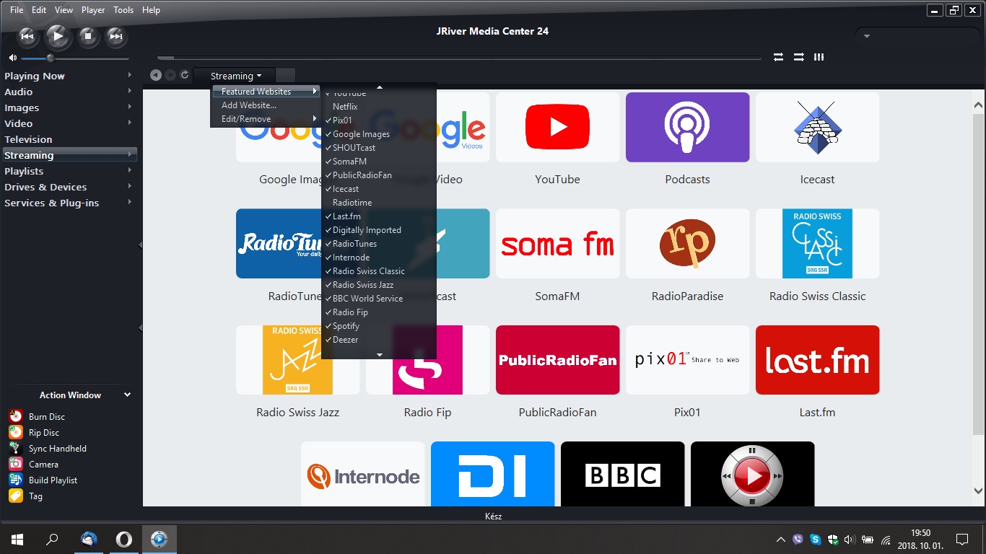Screen dimensions: 986x554
Task: Click the Tag icon in the Action Window
Action: pyautogui.click(x=16, y=496)
